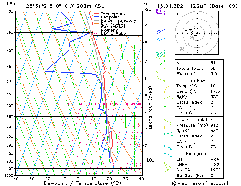Click the 'StmSpd (kt)' row label
Image resolution: width=241 pixels, height=186 pixels.
190,176
